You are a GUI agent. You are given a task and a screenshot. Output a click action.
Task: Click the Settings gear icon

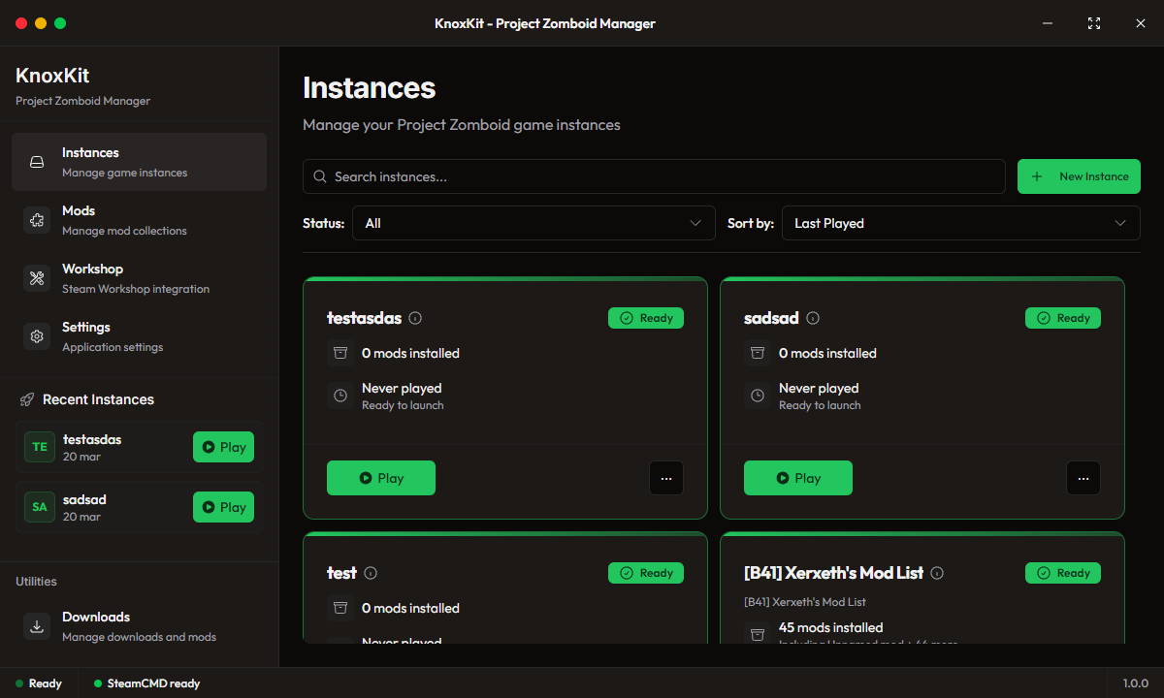point(37,336)
